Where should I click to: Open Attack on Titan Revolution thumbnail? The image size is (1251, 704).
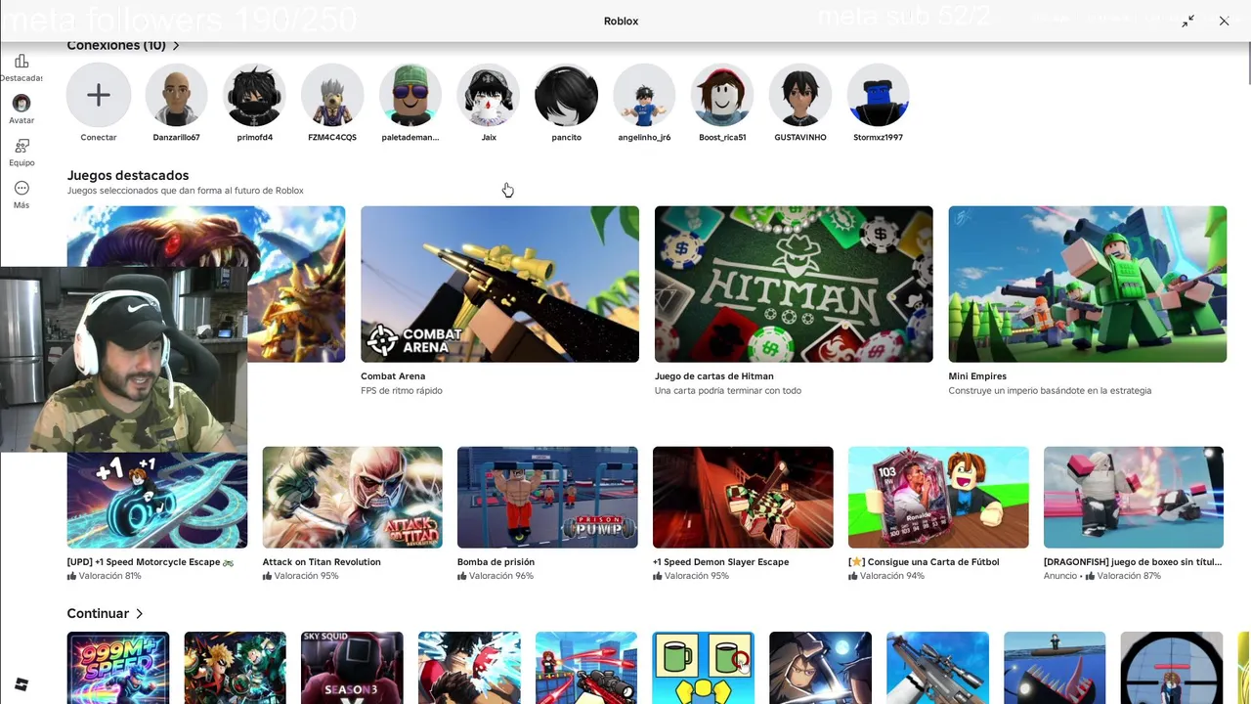(352, 497)
